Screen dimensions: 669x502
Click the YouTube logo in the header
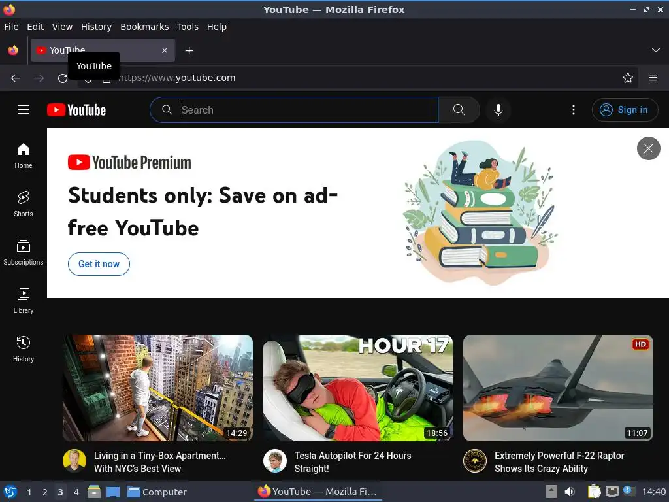(x=76, y=110)
